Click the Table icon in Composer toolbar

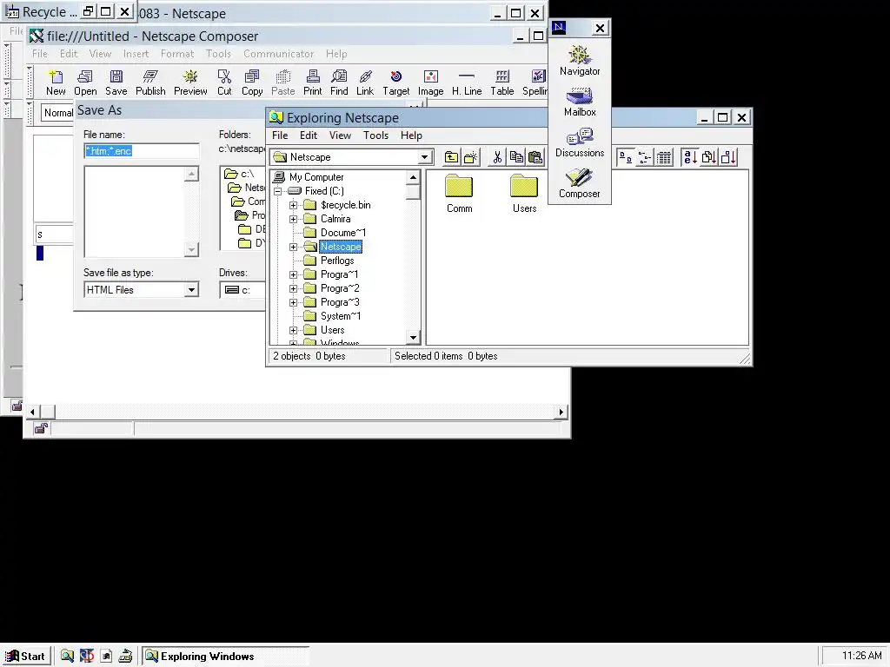(501, 83)
